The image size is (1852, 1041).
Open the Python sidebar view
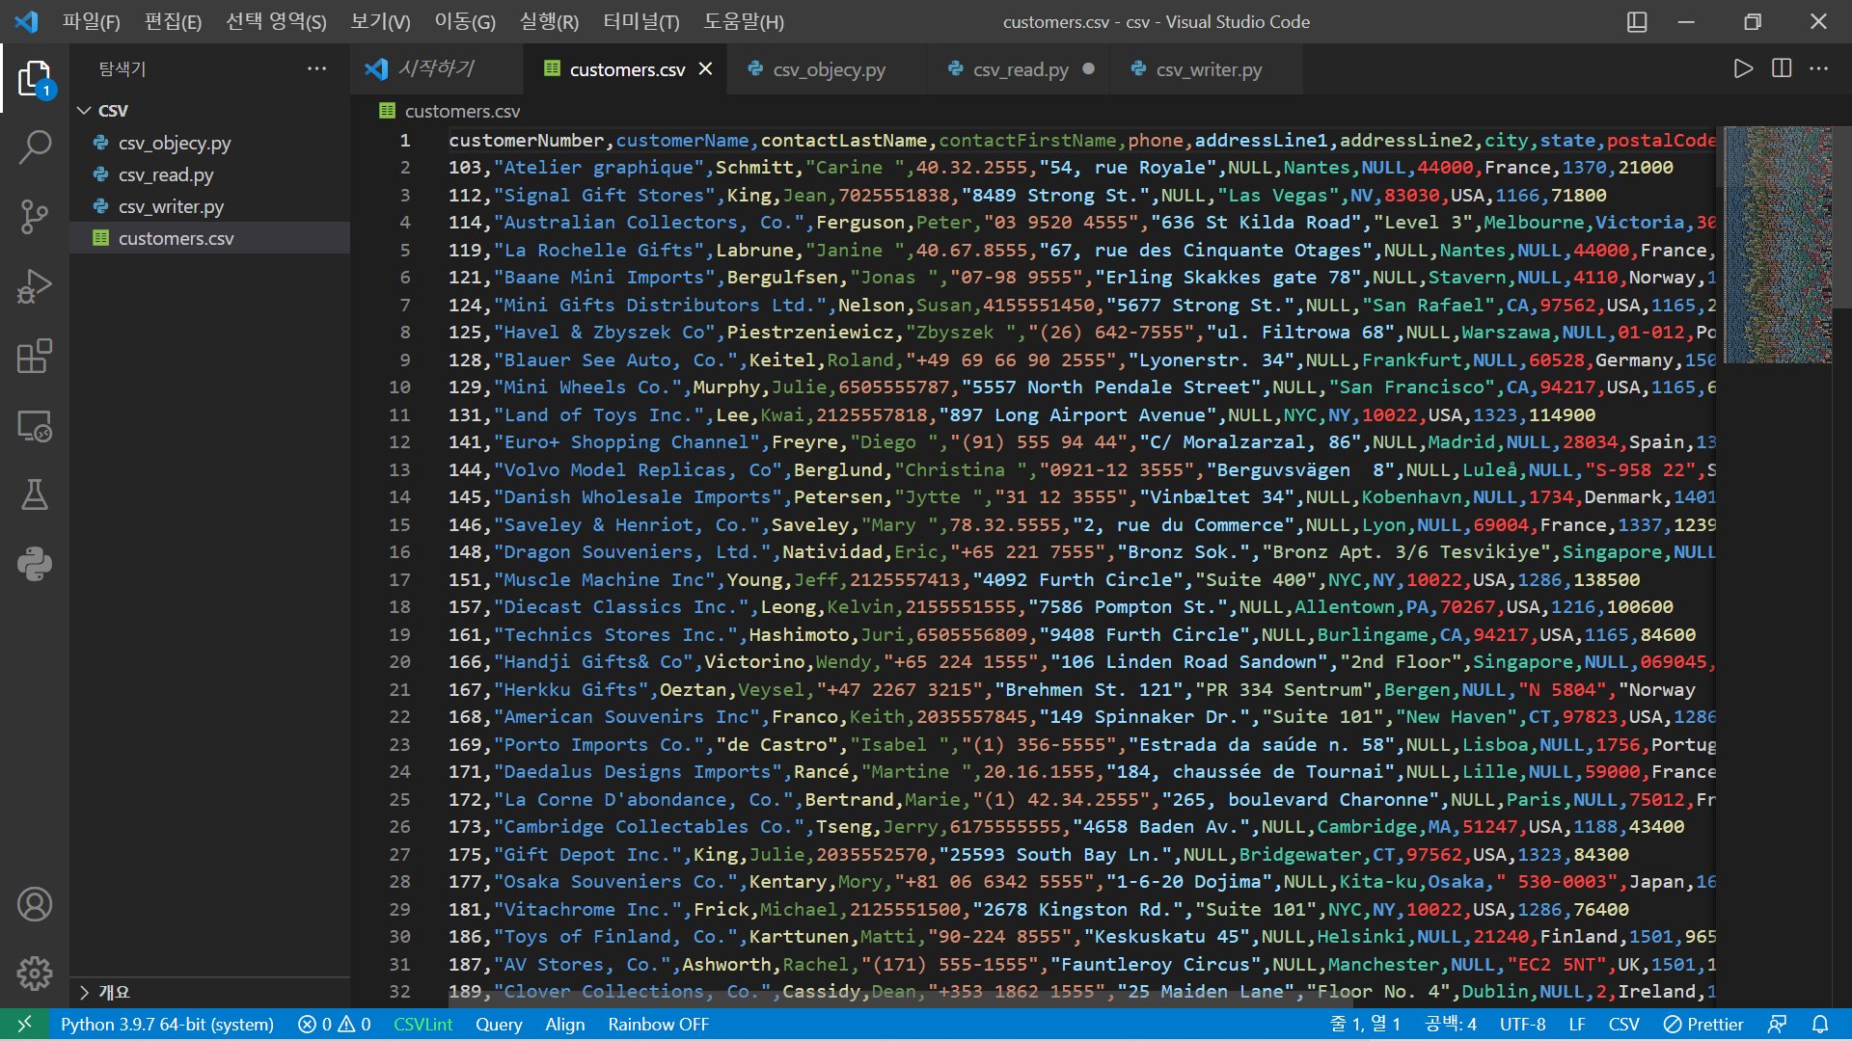(x=35, y=564)
